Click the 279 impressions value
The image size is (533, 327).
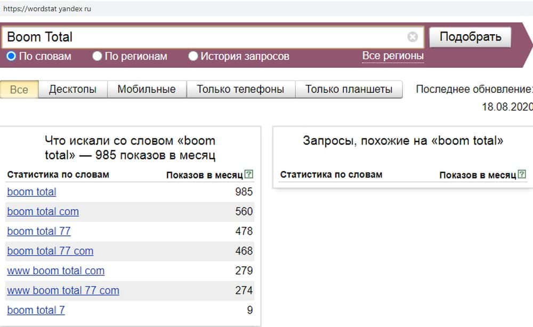coord(244,271)
